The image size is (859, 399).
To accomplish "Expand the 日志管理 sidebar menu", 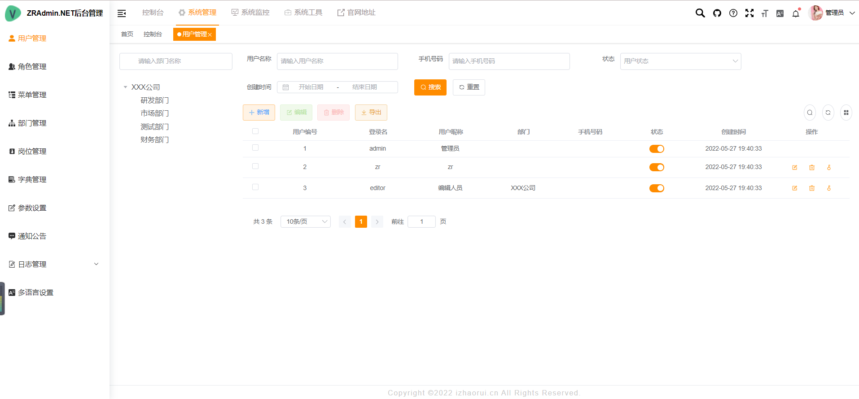I will [x=54, y=265].
